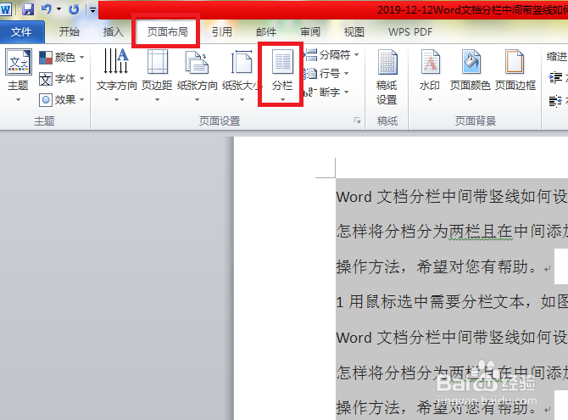Image resolution: width=568 pixels, height=420 pixels.
Task: Expand the 页边距 dropdown arrow
Action: [x=157, y=100]
